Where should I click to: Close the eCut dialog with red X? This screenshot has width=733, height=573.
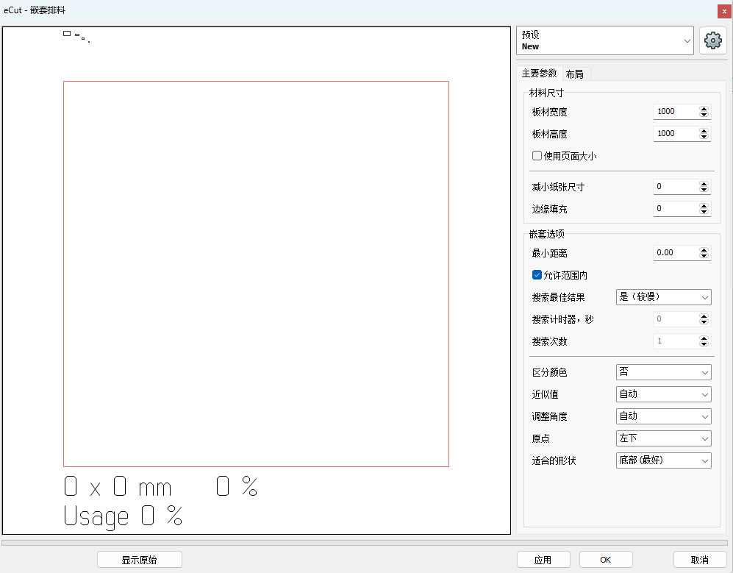tap(724, 11)
